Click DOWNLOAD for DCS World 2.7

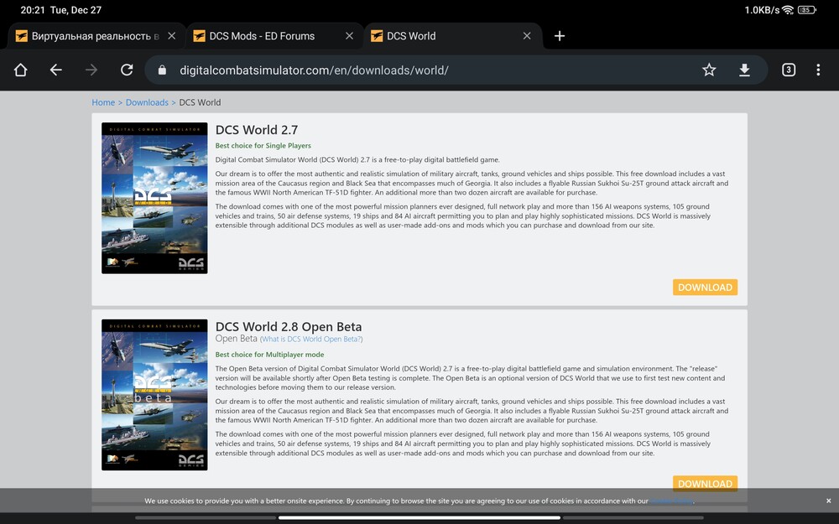pyautogui.click(x=705, y=287)
